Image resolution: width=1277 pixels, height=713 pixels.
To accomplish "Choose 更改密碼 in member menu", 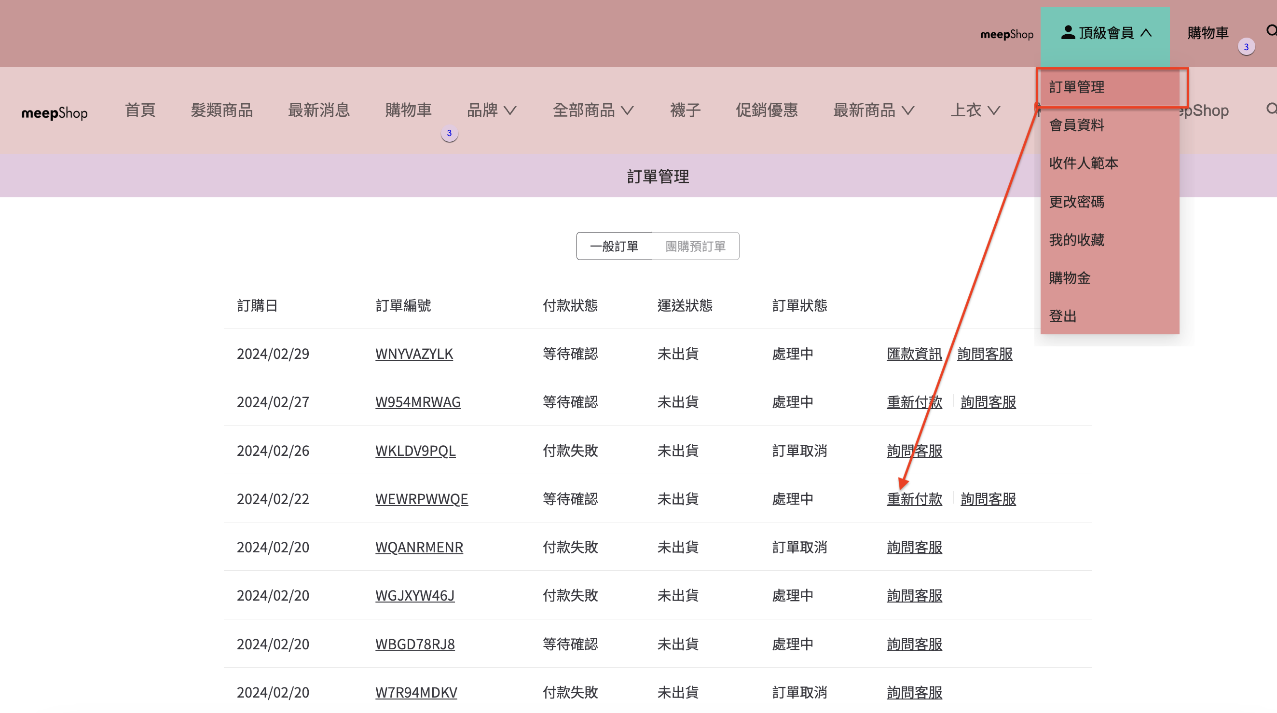I will click(x=1077, y=202).
